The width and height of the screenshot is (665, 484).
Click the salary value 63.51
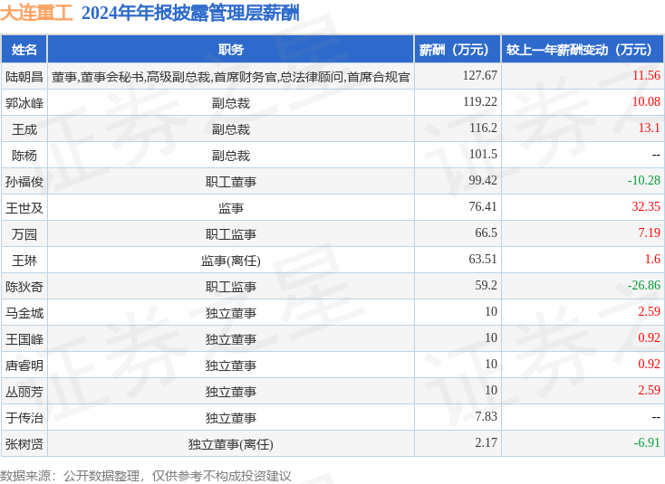483,259
